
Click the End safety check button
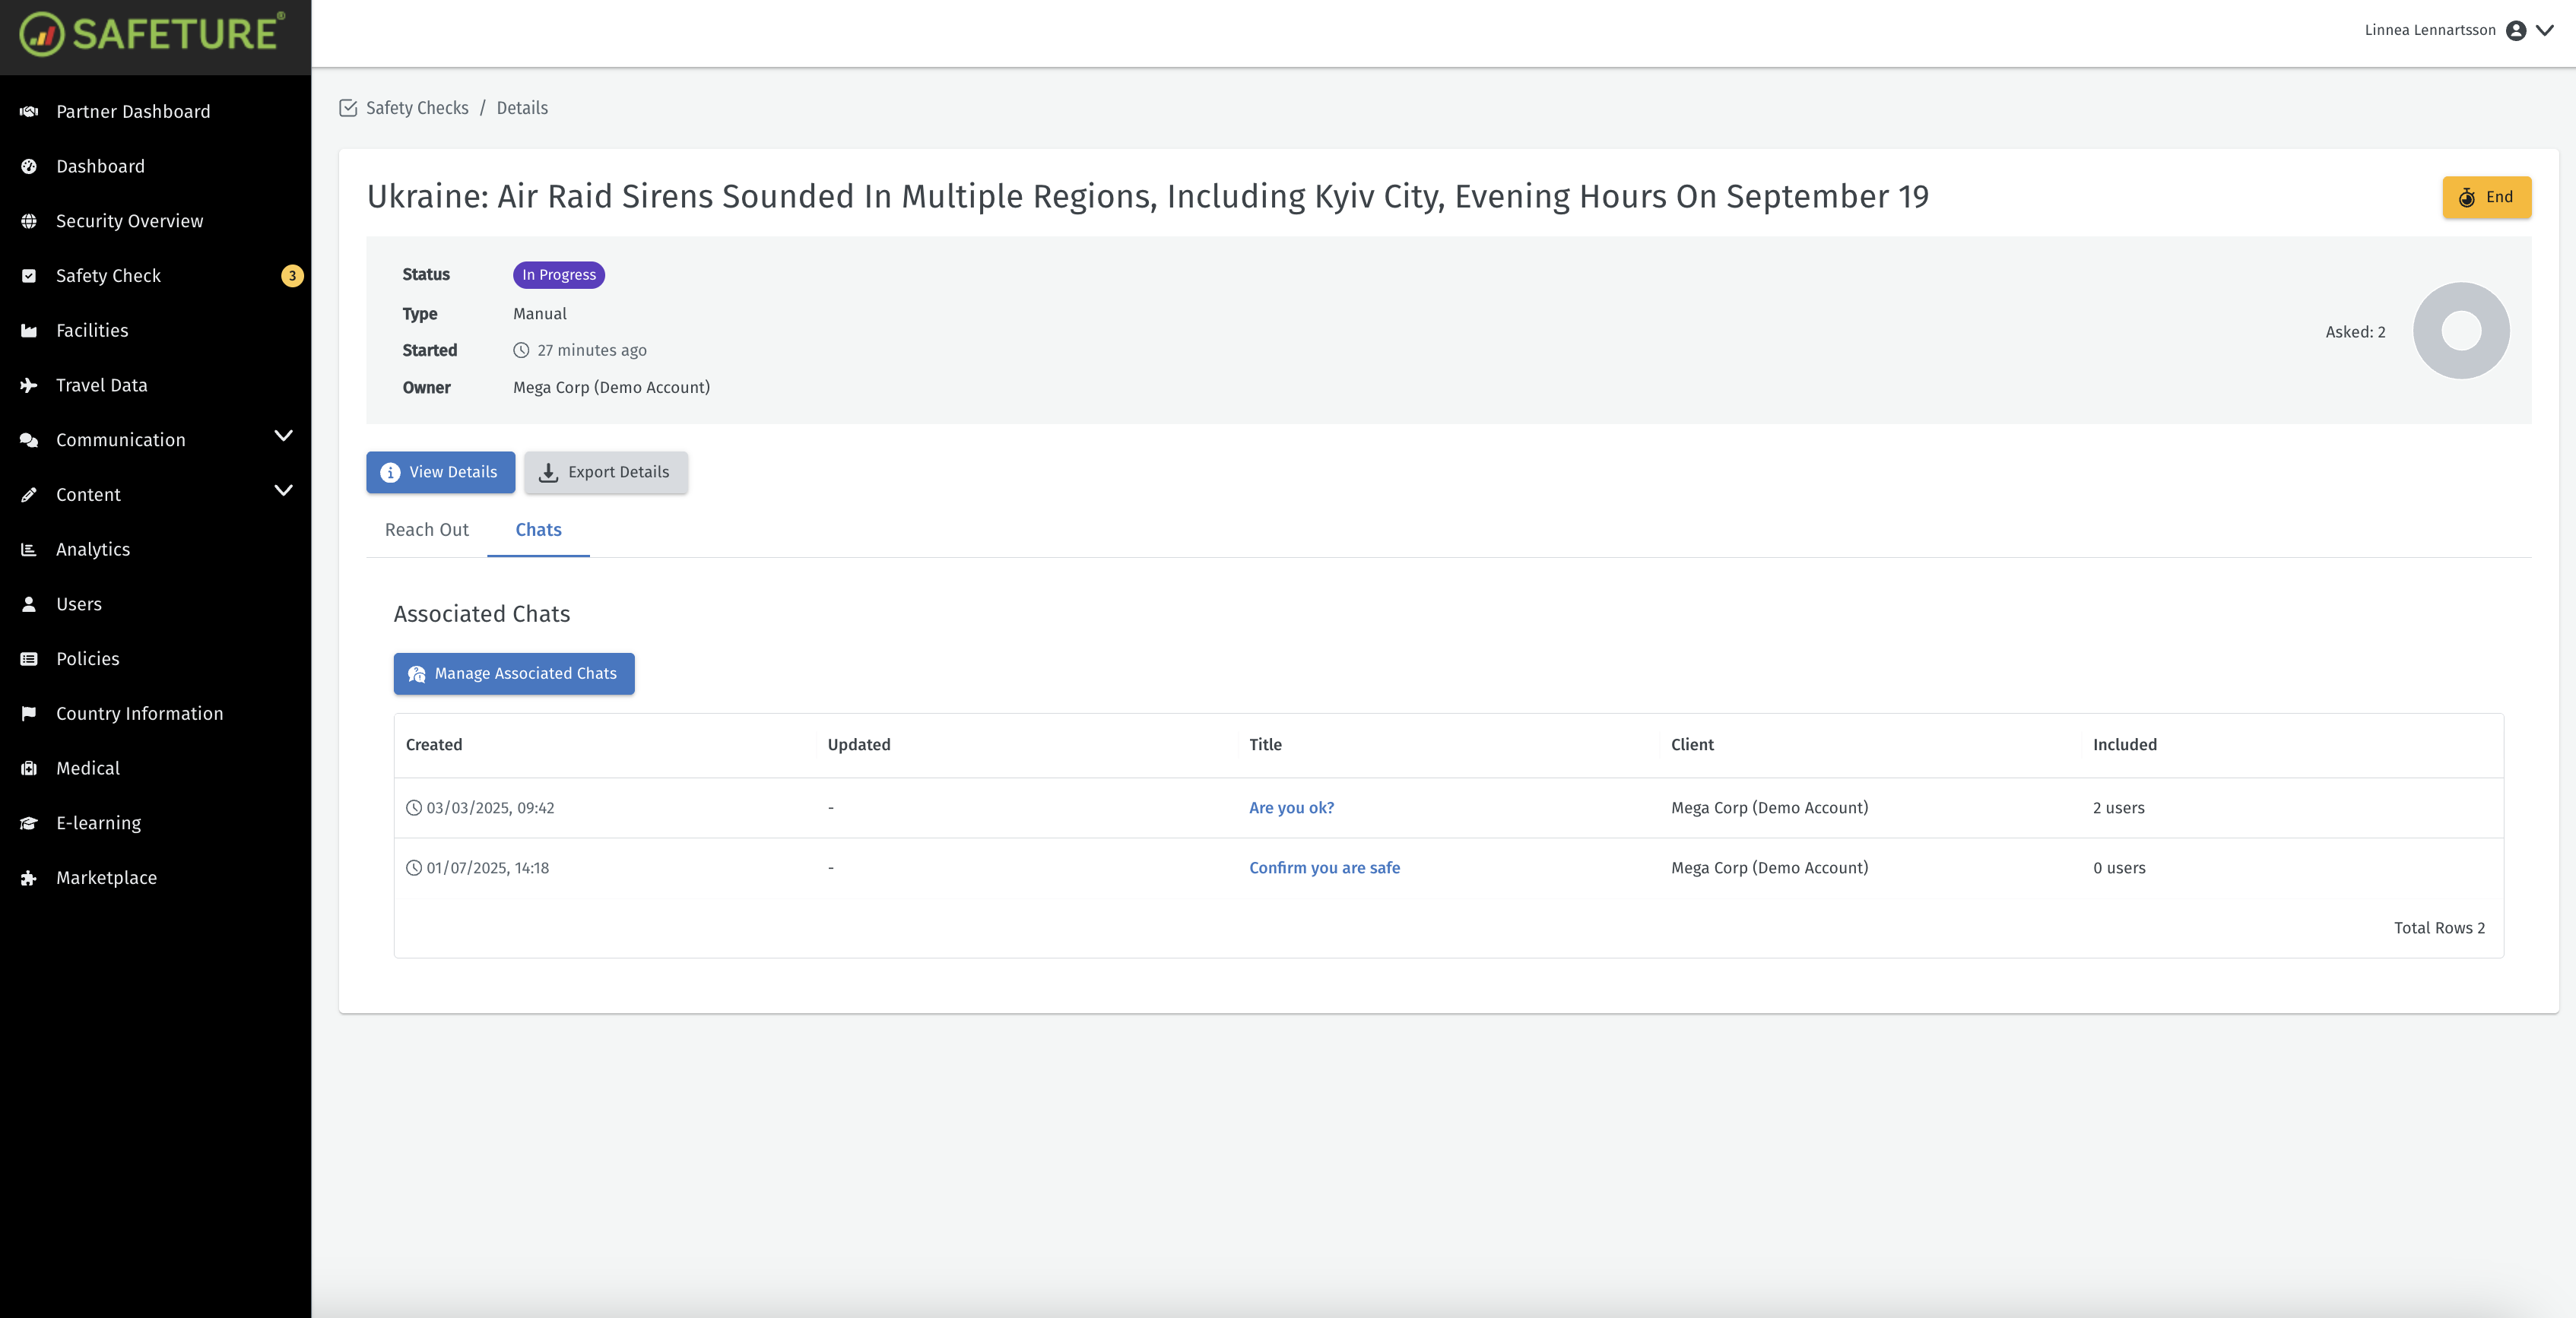(2486, 197)
